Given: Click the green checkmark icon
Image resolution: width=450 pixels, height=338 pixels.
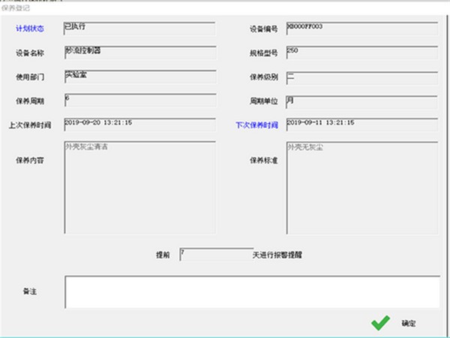Looking at the screenshot, I should coord(381,322).
